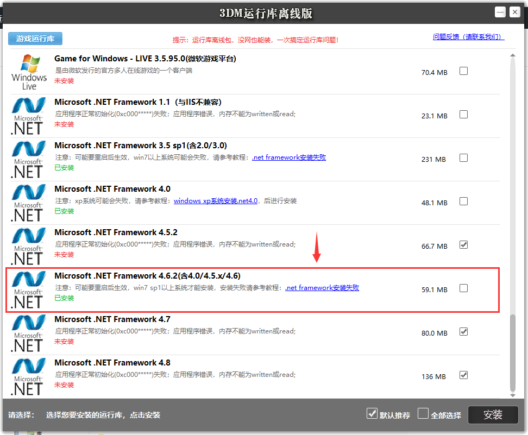Select the Microsoft .NET Framework 1.1 title
The height and width of the screenshot is (435, 528).
click(138, 102)
